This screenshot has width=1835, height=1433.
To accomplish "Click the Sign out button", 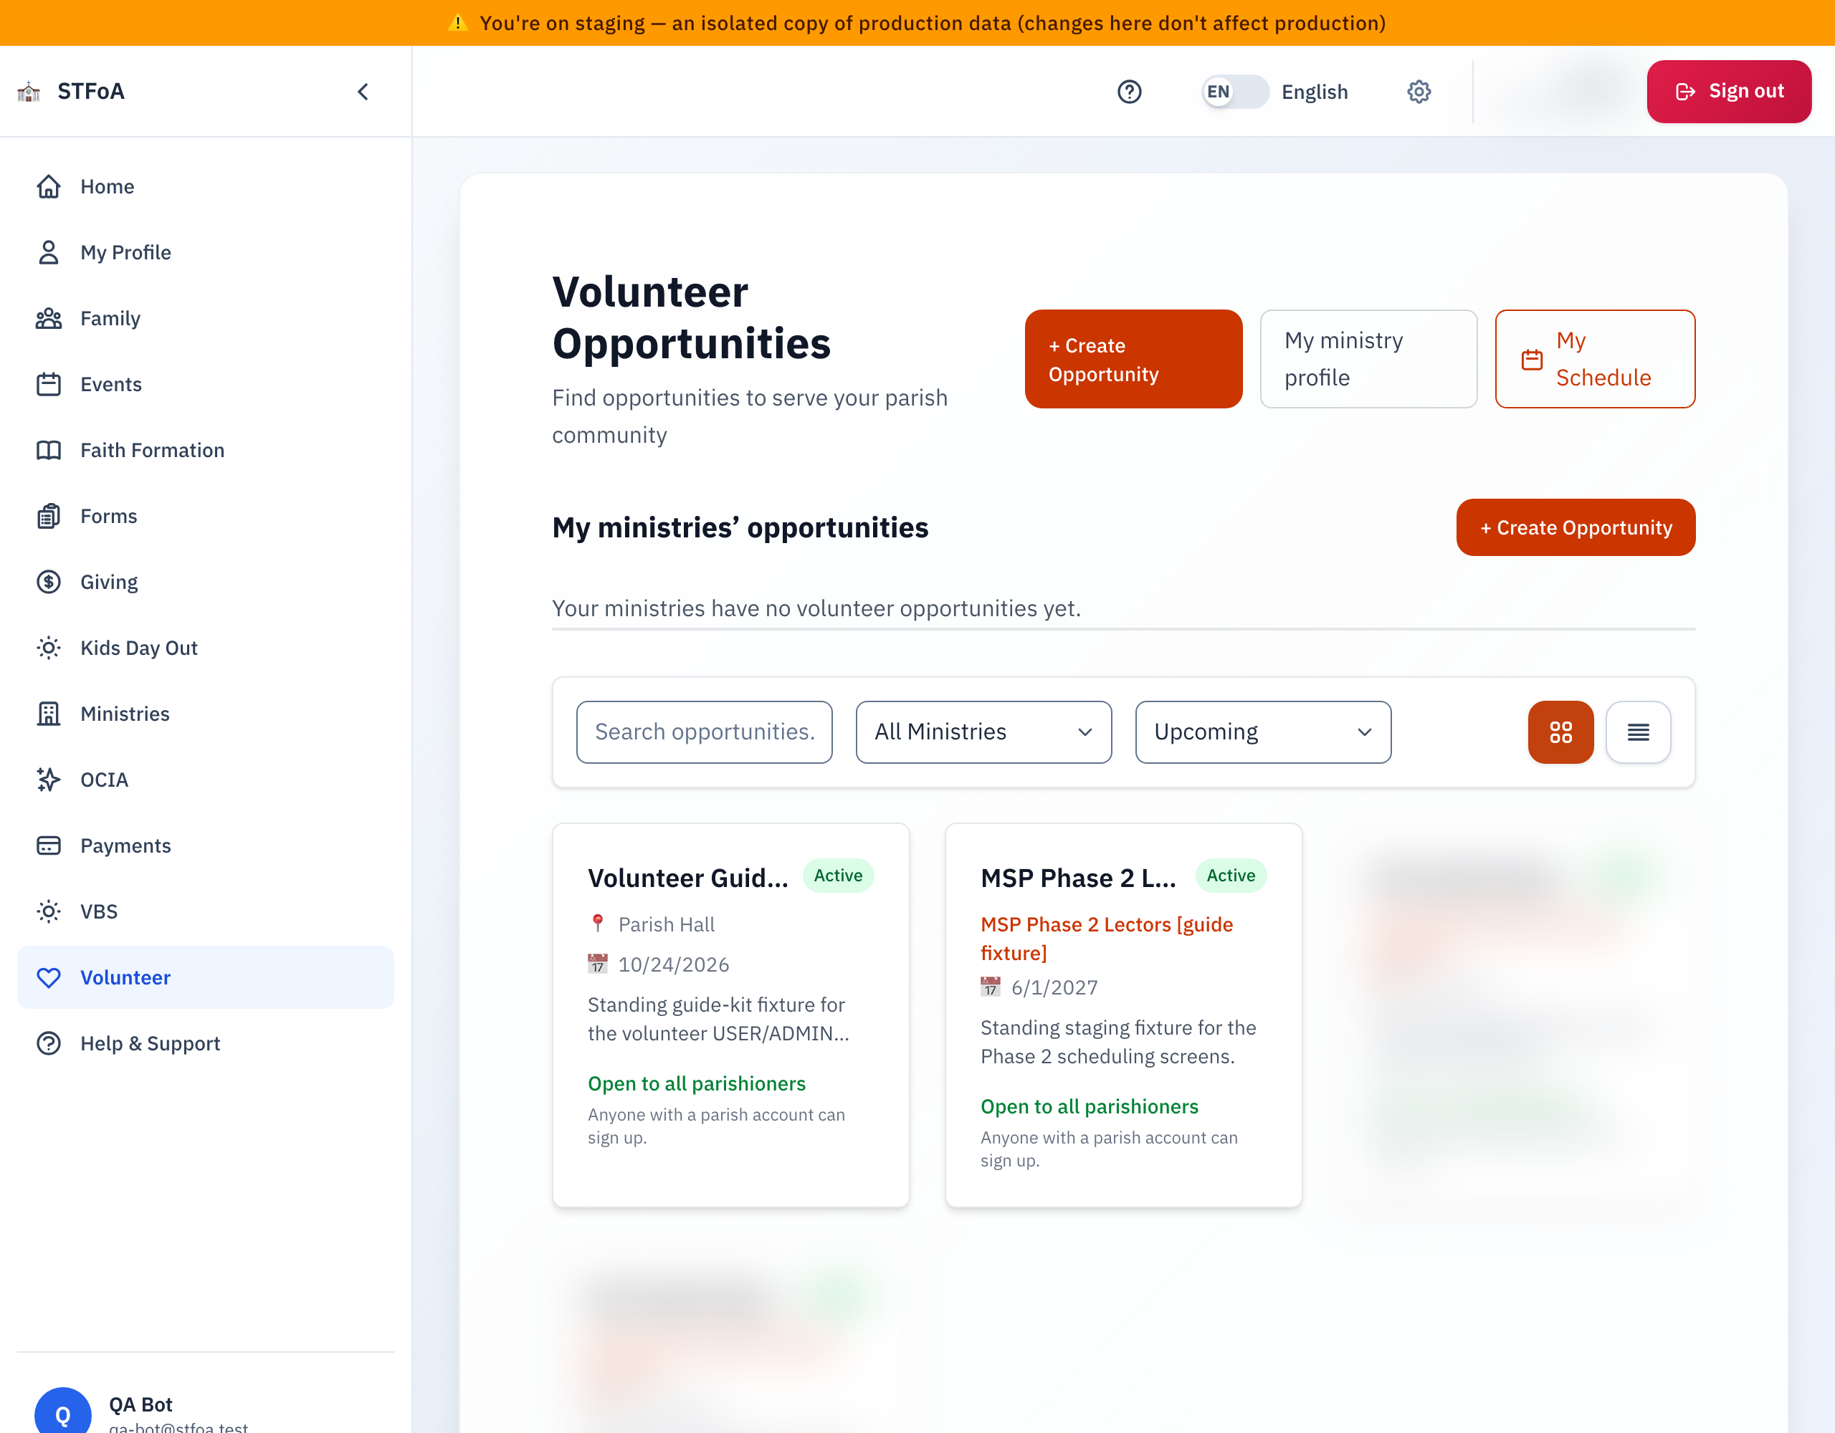I will [x=1728, y=92].
